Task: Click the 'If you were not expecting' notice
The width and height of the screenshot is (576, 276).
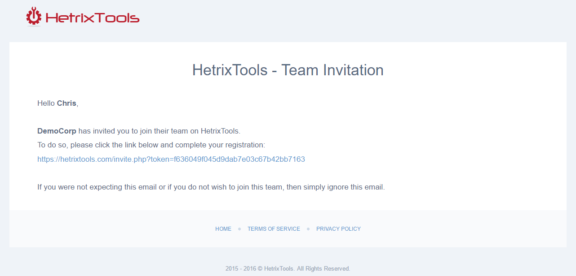Action: (211, 187)
